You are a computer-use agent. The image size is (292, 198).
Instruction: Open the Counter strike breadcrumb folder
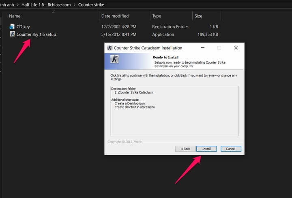91,4
